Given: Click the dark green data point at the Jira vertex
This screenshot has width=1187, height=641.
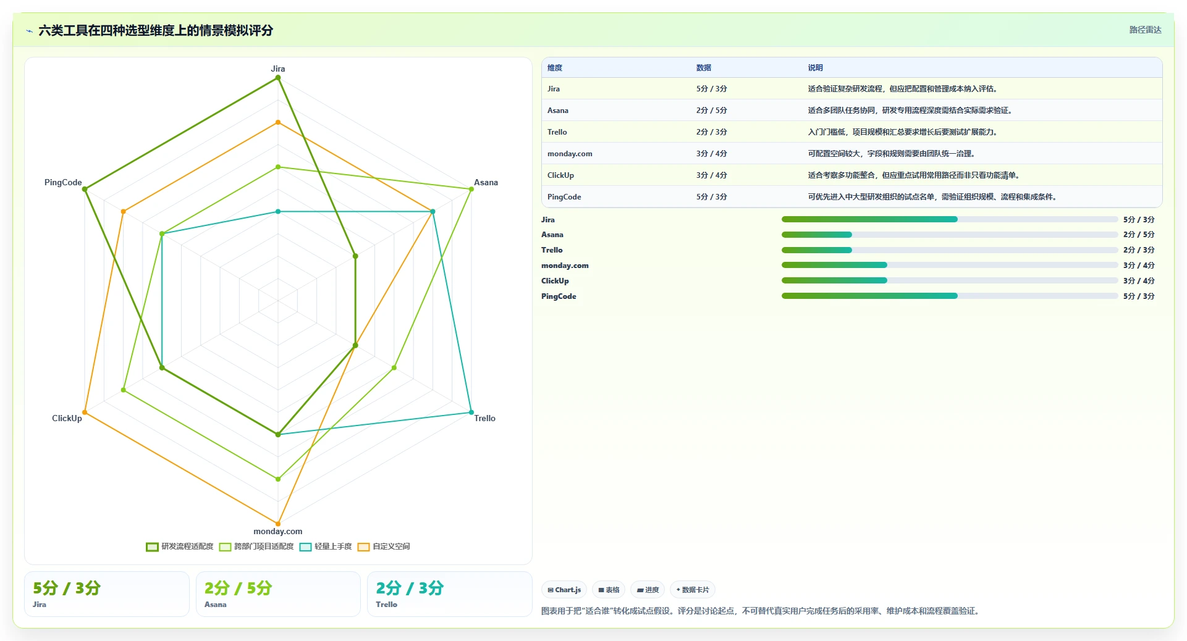Looking at the screenshot, I should tap(278, 78).
